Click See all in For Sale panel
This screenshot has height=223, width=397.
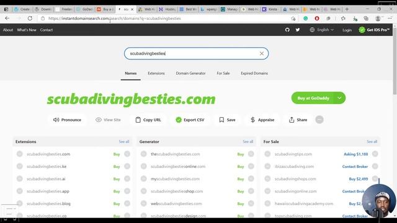(372, 142)
